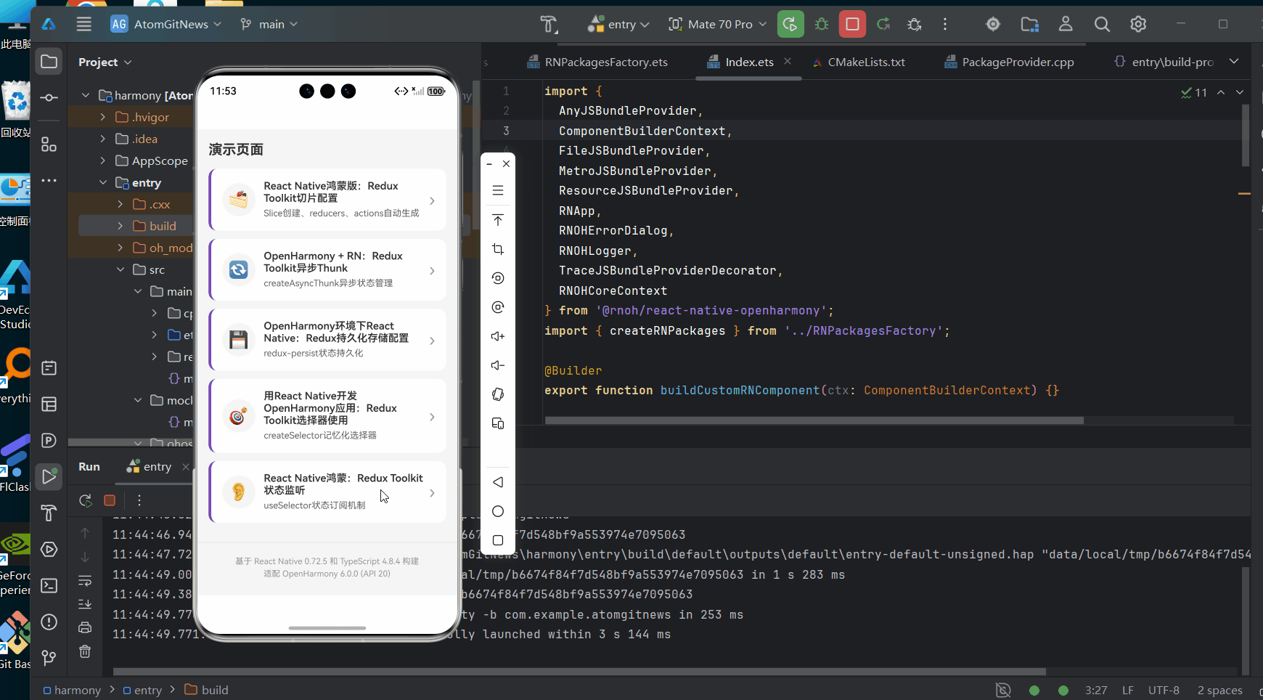Screen dimensions: 1263x700
Task: Open the Structure tool window icon
Action: (x=49, y=145)
